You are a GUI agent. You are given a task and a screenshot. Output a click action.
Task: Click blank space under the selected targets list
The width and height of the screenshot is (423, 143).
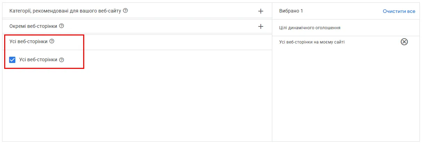pyautogui.click(x=346, y=97)
